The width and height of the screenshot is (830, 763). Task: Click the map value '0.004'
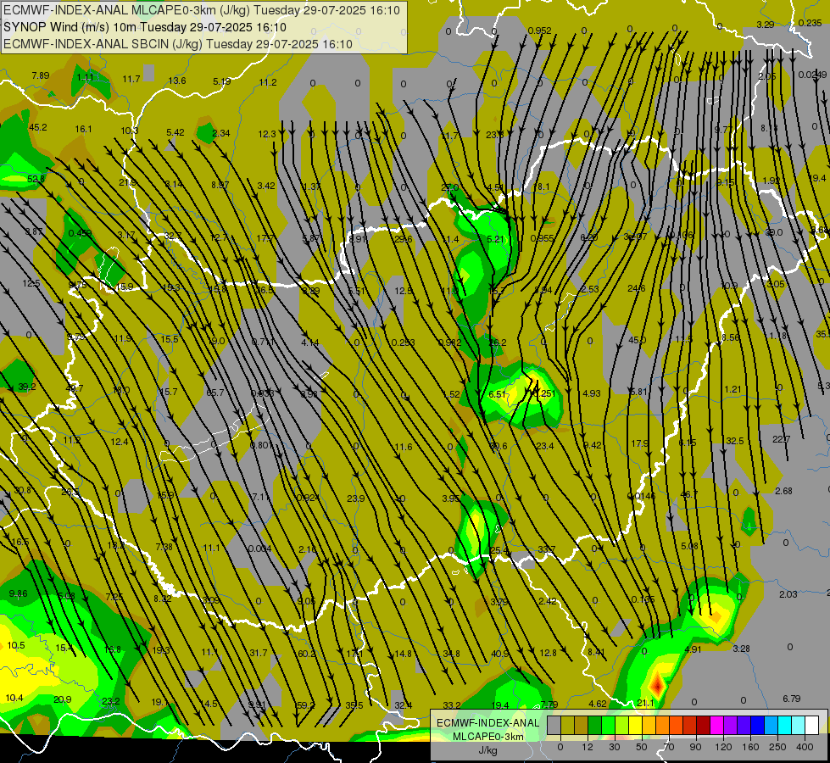[x=259, y=549]
